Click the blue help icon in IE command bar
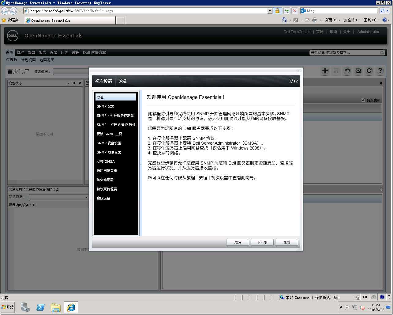393x315 pixels. [385, 20]
